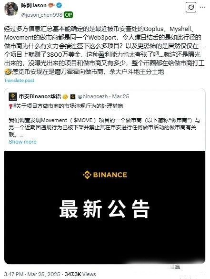Click the gold verified badge of 币安Binance华语
Screen dimensions: 210x279
coord(65,97)
